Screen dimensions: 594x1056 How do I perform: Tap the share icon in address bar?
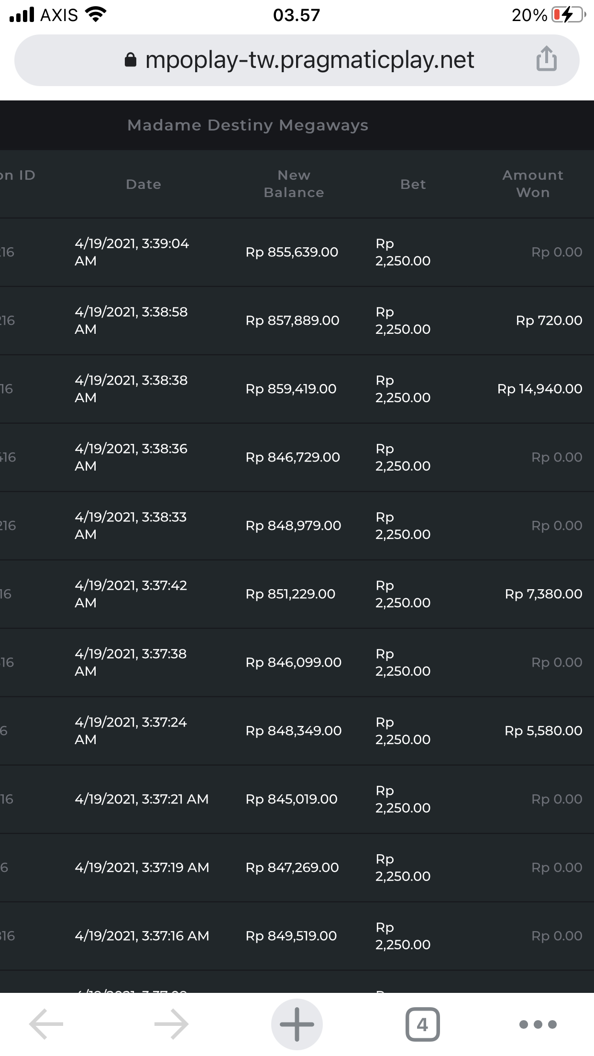point(546,59)
